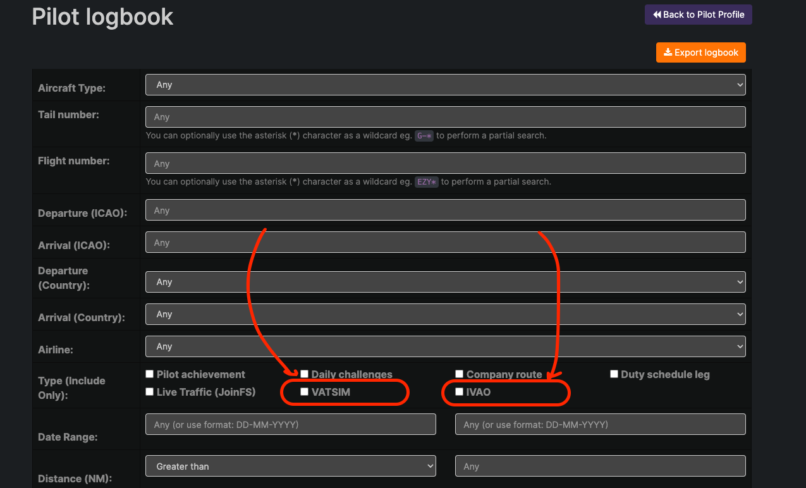The image size is (806, 488).
Task: Enable Live Traffic (JoinFS) filter
Action: pyautogui.click(x=149, y=391)
